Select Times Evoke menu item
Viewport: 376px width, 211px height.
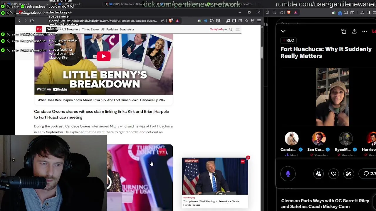tap(90, 29)
